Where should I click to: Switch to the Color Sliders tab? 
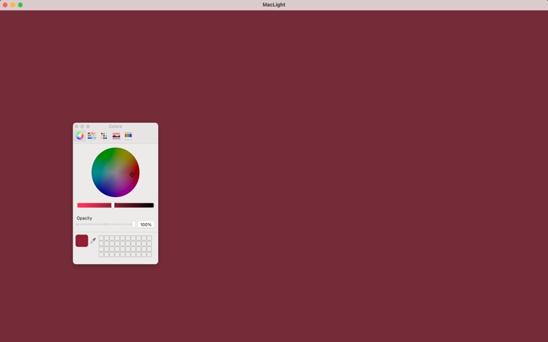[x=92, y=135]
